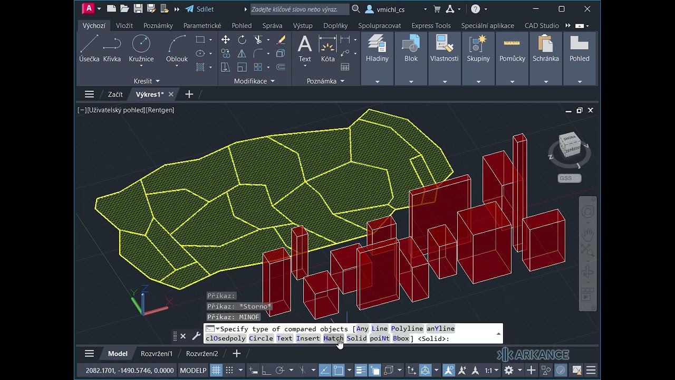This screenshot has width=675, height=380.
Task: Switch to the Správa ribbon tab
Action: point(272,25)
